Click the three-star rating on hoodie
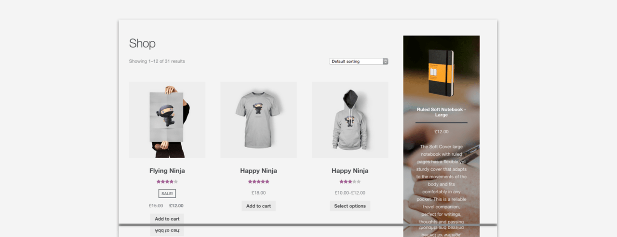This screenshot has height=237, width=617. [x=350, y=182]
